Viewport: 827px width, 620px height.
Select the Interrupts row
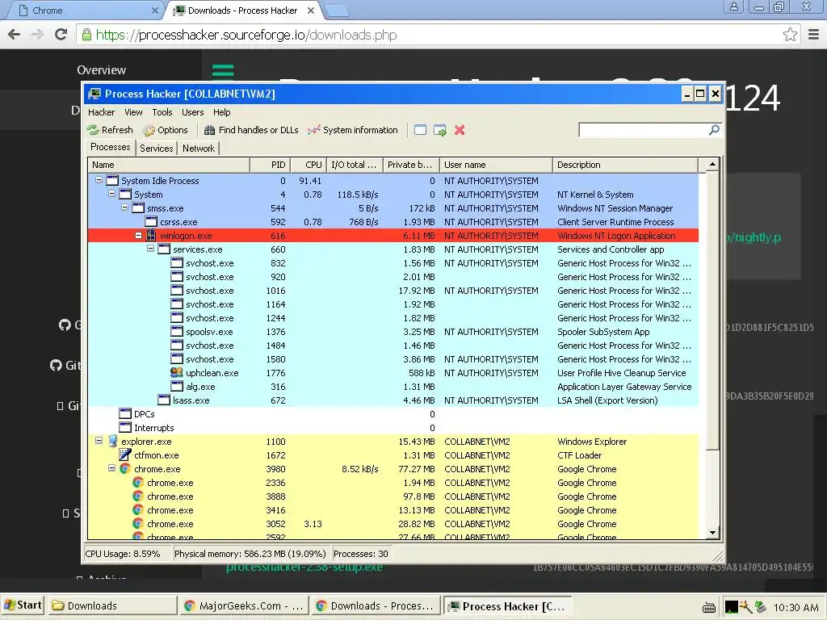coord(393,428)
